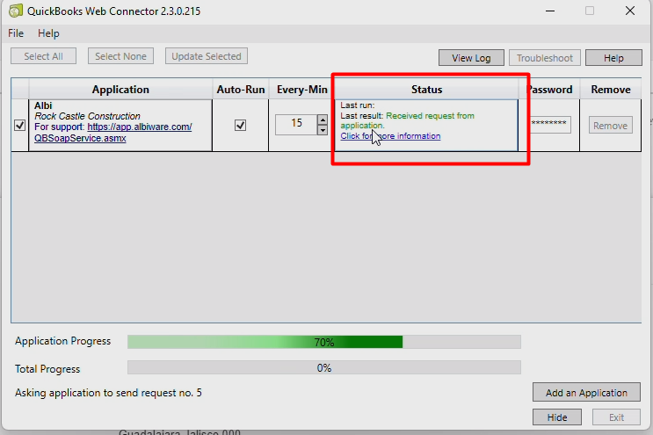Open the Help menu
This screenshot has height=435, width=653.
(x=48, y=33)
